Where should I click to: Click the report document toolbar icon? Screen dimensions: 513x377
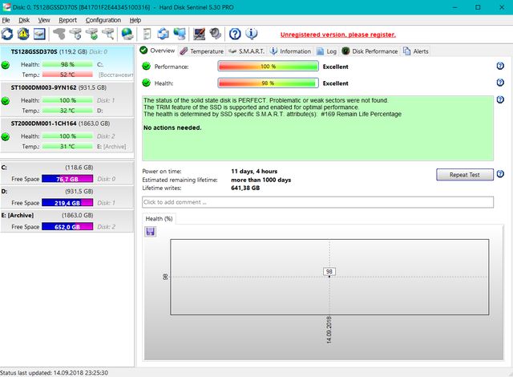click(147, 34)
